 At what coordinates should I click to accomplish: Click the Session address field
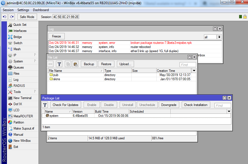(66, 17)
